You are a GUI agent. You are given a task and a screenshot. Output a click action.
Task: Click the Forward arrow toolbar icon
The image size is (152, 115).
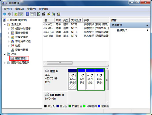point(9,14)
